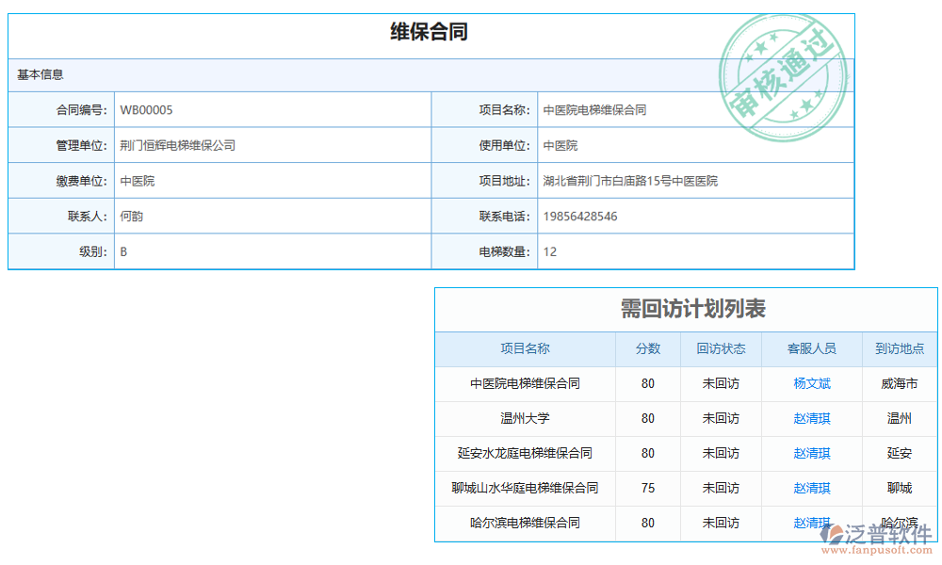Open customer service staff 杨文斌 link
This screenshot has width=942, height=565.
[x=811, y=383]
